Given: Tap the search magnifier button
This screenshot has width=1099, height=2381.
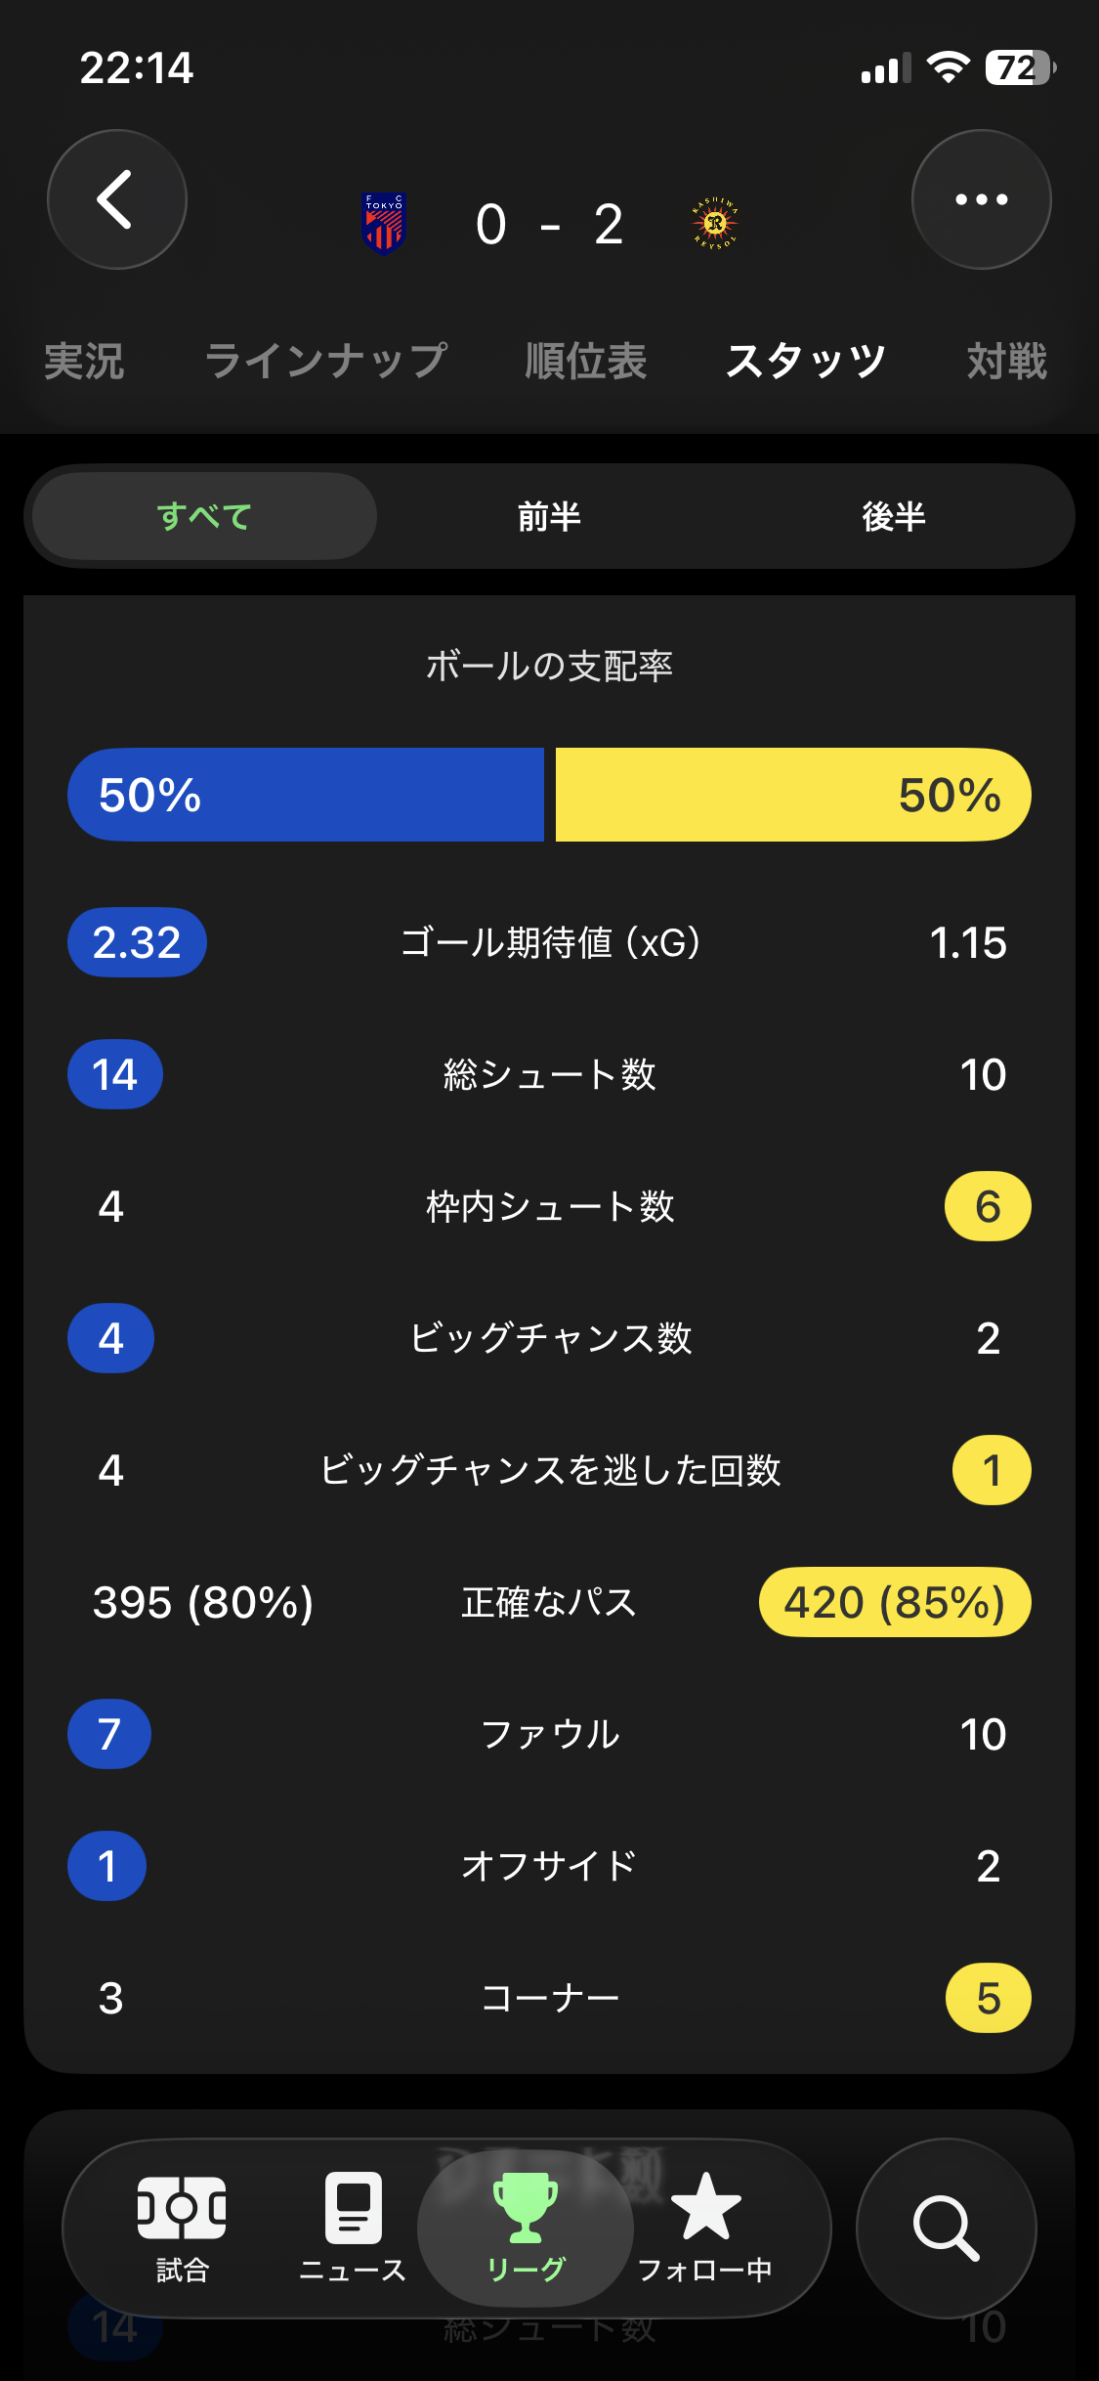Looking at the screenshot, I should click(946, 2229).
